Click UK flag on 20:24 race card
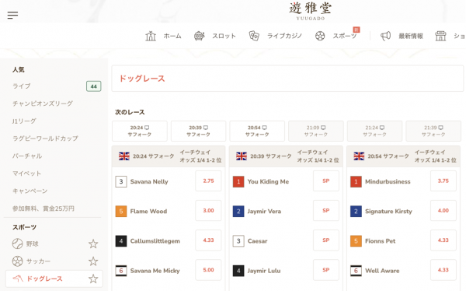This screenshot has height=291, width=466. pyautogui.click(x=124, y=156)
